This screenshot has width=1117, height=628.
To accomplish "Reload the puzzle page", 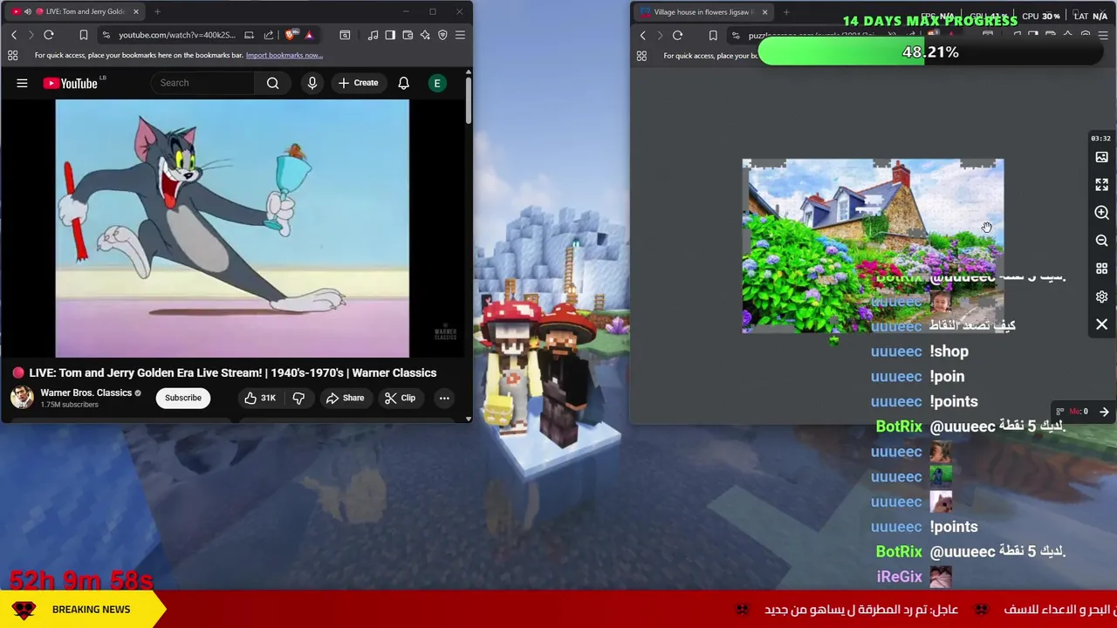I will [x=678, y=36].
